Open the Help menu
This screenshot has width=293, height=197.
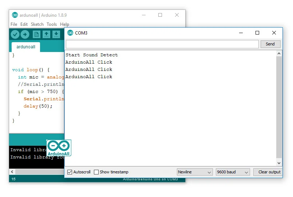pos(64,24)
